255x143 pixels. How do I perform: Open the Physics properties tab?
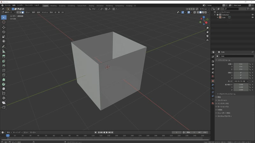click(x=213, y=92)
